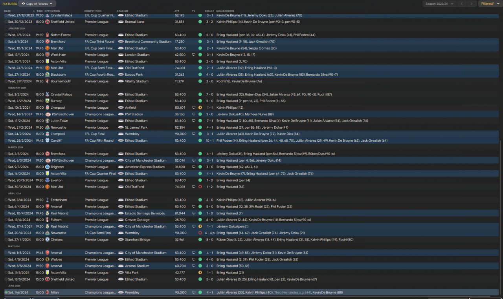Click the American Express Stadium name
The height and width of the screenshot is (299, 503).
(x=145, y=167)
